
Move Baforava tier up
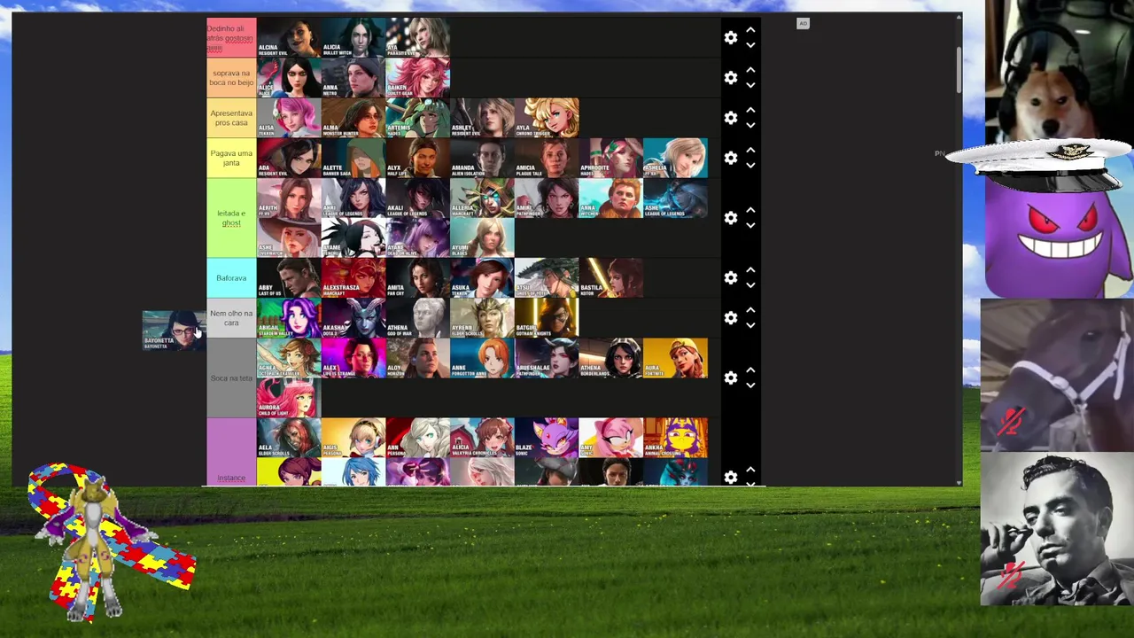pos(750,270)
